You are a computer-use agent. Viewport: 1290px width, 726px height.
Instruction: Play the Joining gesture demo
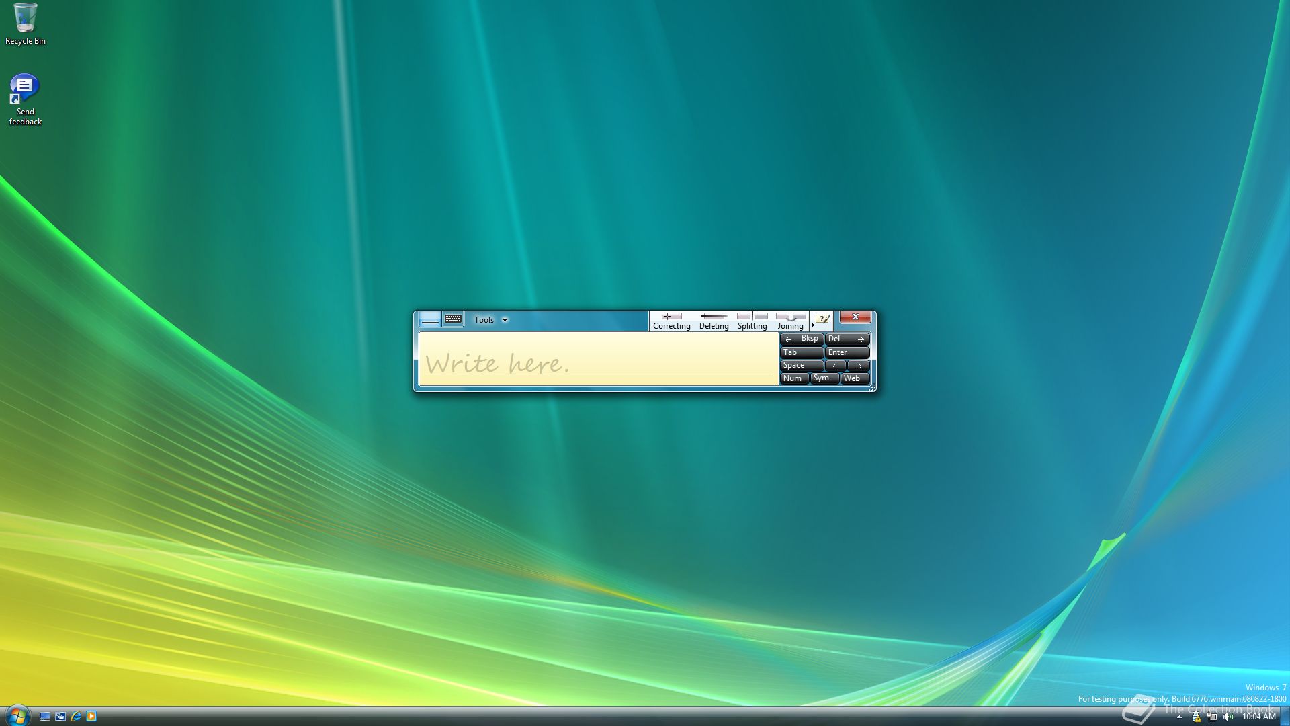tap(790, 321)
